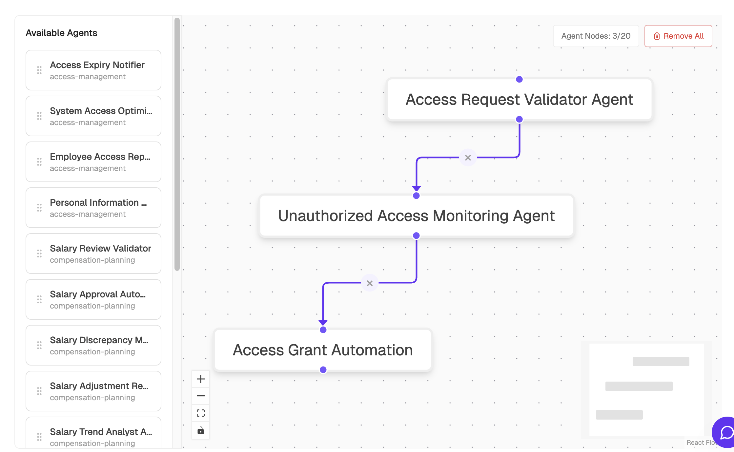This screenshot has height=452, width=734.
Task: Click the drag handle of Salary Discrepancy M… card
Action: click(x=39, y=345)
